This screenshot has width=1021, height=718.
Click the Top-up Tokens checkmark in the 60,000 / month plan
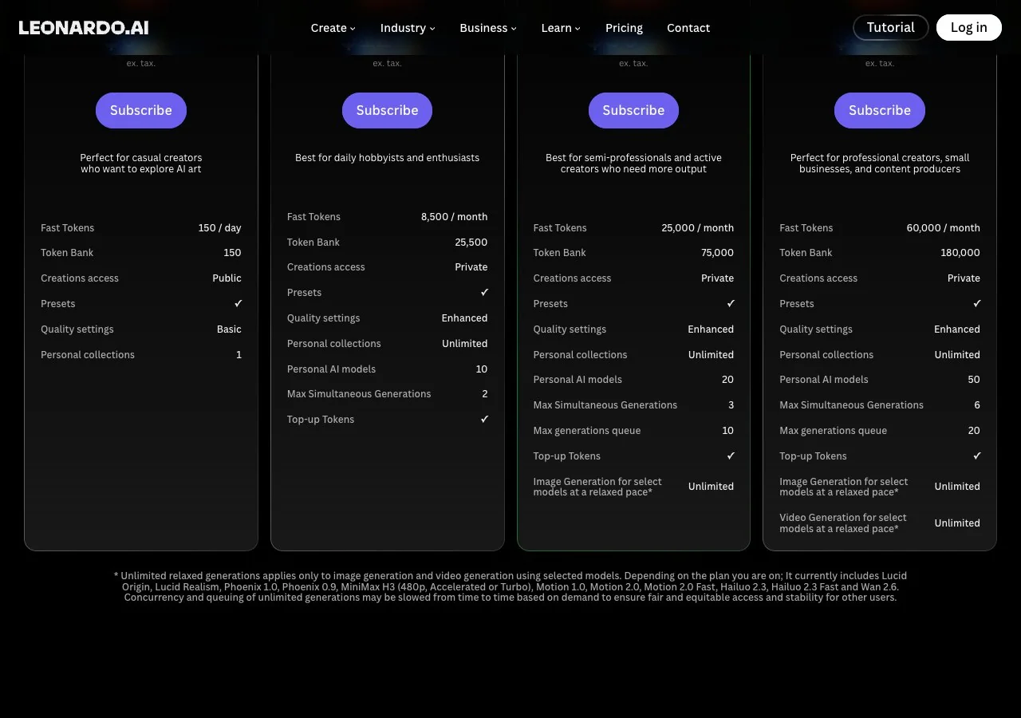point(977,456)
